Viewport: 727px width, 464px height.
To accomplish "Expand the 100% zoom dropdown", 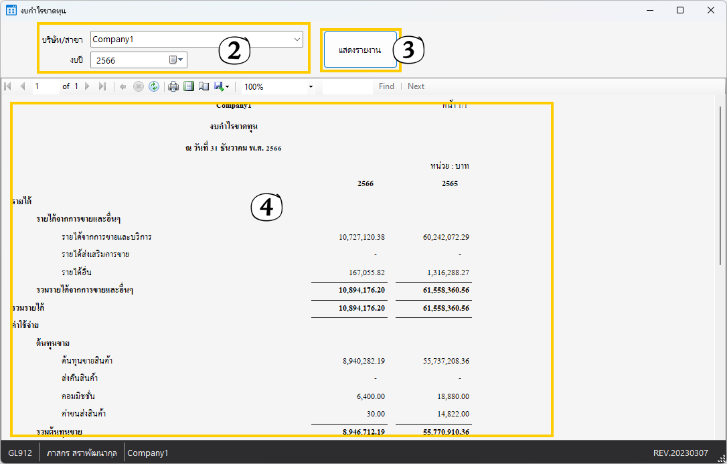I will point(311,87).
